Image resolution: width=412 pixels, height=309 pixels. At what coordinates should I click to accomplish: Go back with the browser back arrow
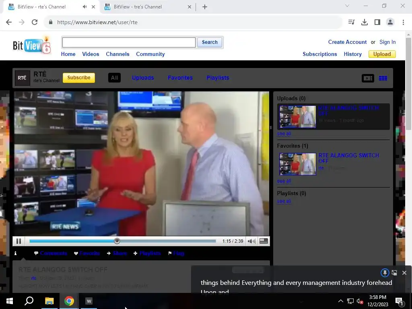pos(9,22)
